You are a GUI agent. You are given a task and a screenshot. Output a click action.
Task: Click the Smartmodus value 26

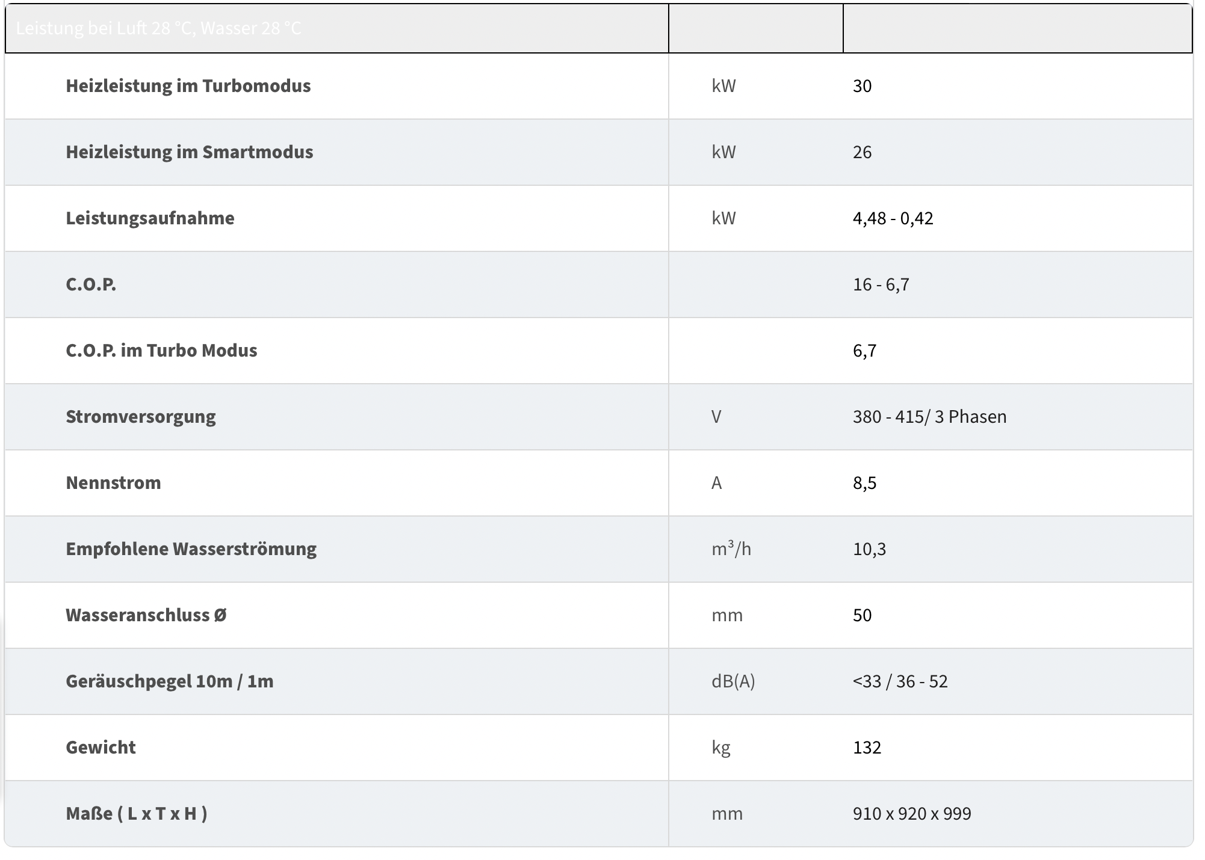pos(862,152)
